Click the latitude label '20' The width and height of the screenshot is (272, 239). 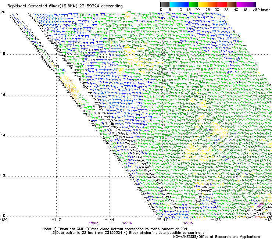(x=3, y=12)
